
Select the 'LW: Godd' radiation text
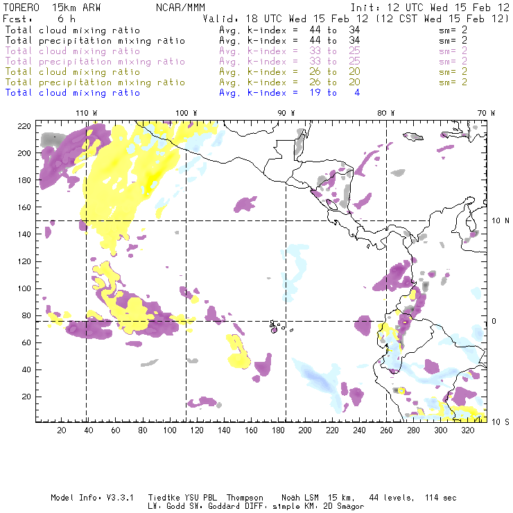coord(166,507)
